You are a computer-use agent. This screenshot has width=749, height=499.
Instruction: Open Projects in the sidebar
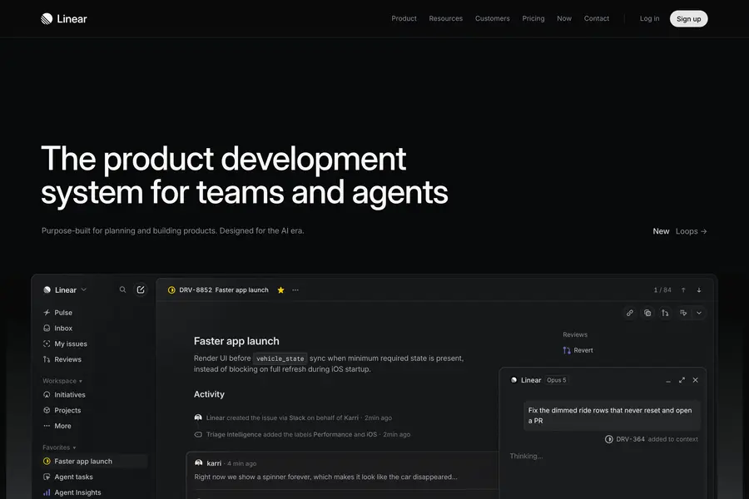pos(62,410)
